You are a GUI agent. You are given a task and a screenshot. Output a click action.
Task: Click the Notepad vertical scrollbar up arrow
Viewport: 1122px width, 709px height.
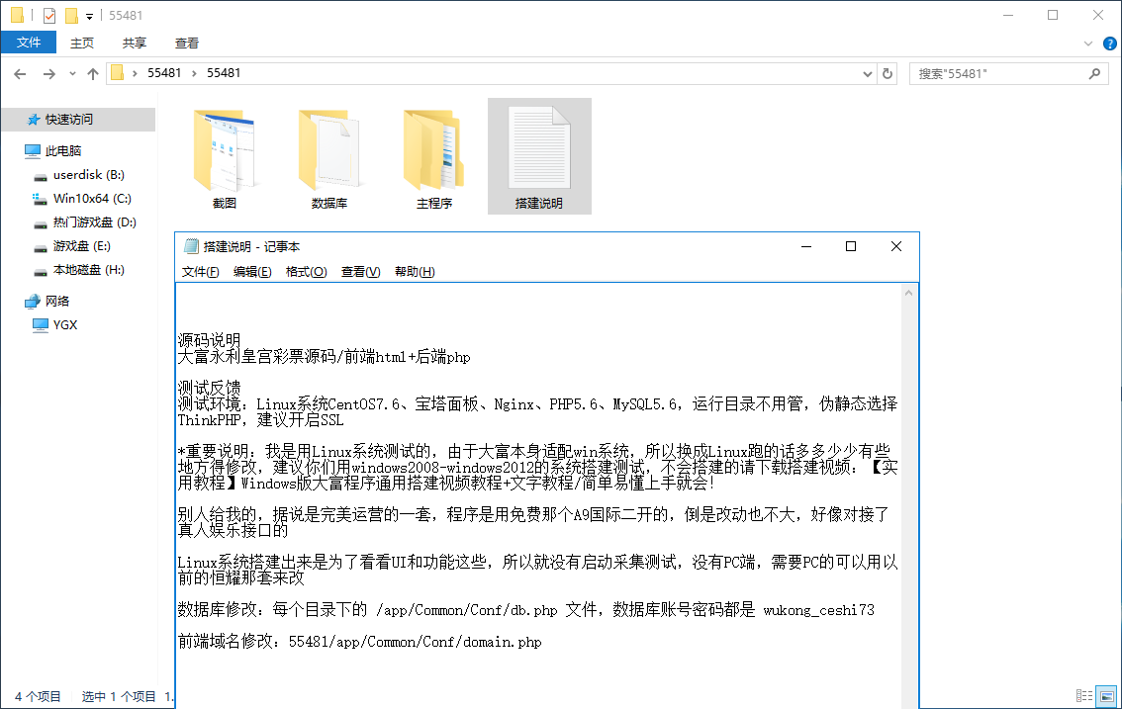[x=910, y=293]
